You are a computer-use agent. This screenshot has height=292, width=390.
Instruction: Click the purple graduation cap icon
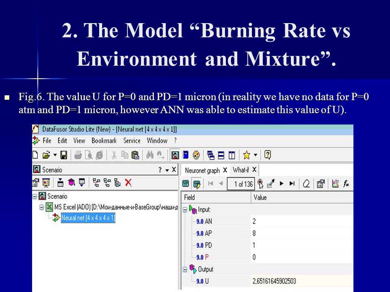(71, 183)
